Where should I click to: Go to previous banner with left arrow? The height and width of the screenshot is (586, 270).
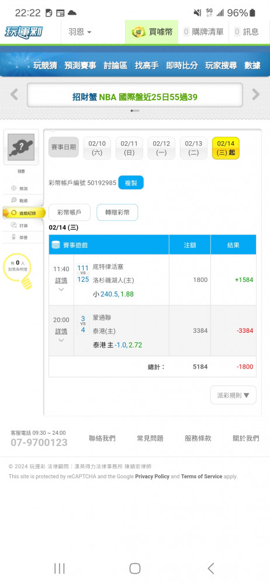click(14, 94)
